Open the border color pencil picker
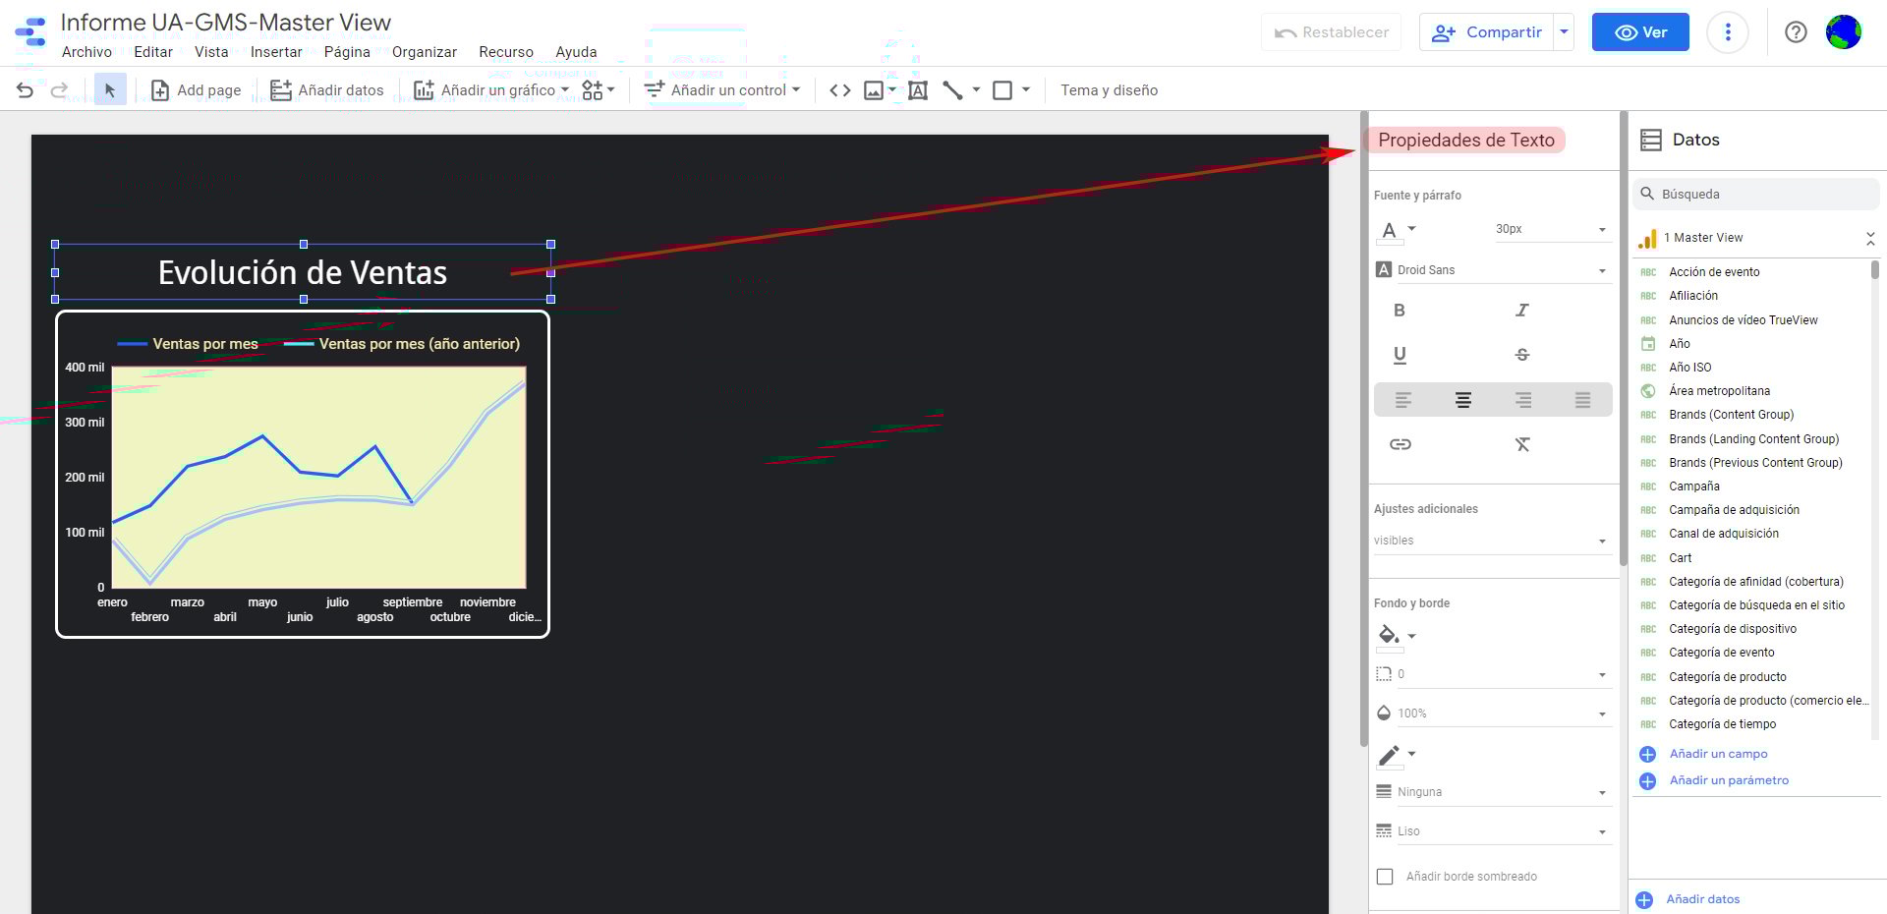 [x=1396, y=755]
